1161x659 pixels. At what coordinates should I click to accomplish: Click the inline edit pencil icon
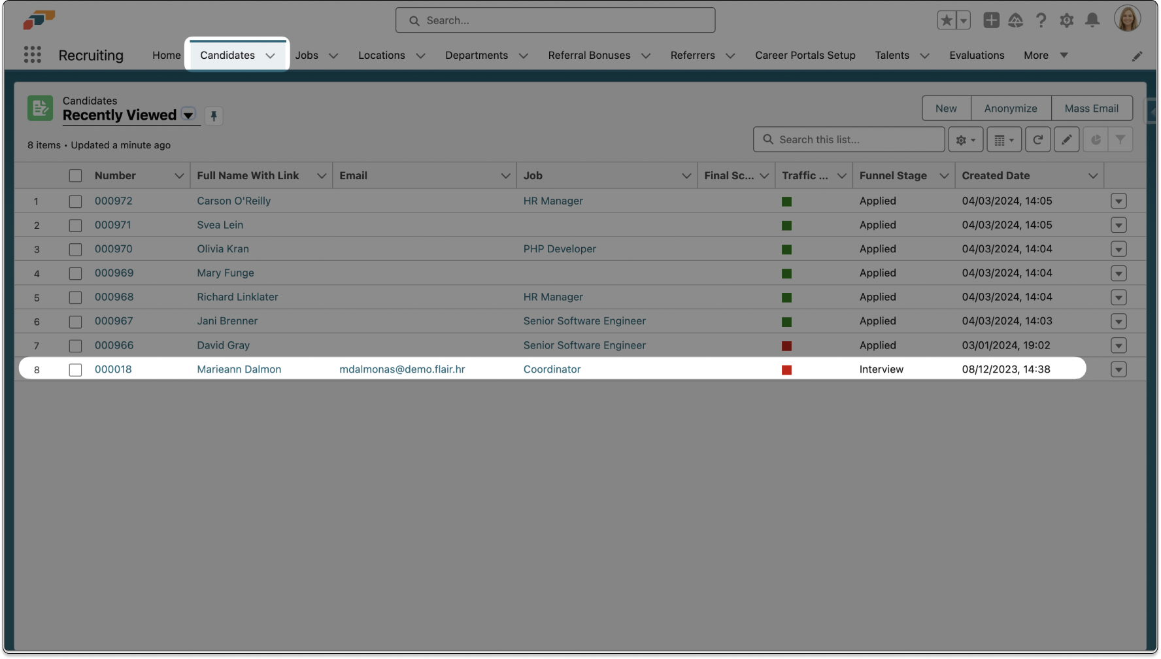tap(1066, 139)
